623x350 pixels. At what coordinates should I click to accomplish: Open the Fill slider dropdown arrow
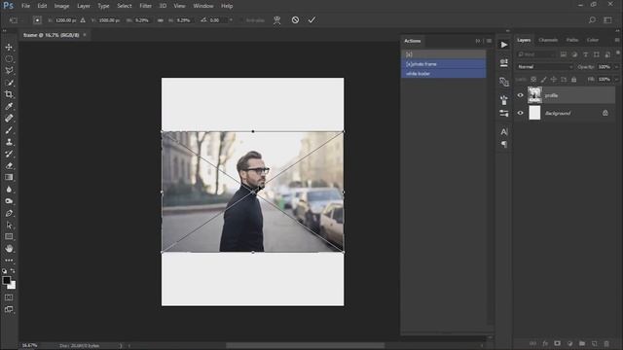pyautogui.click(x=616, y=80)
